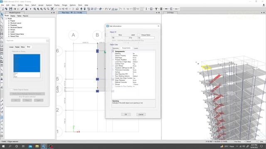
Task: Collapse the Assignments section in Slab Information
Action: (113, 51)
